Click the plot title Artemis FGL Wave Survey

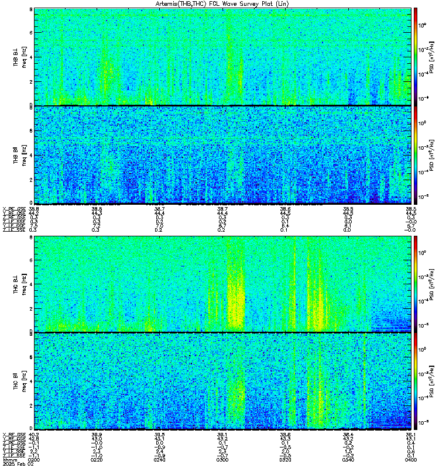(x=222, y=4)
